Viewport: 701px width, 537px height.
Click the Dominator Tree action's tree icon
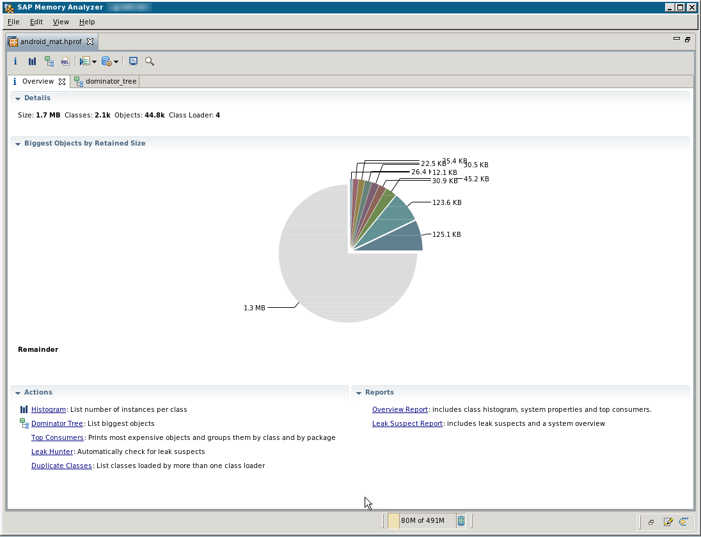[24, 423]
